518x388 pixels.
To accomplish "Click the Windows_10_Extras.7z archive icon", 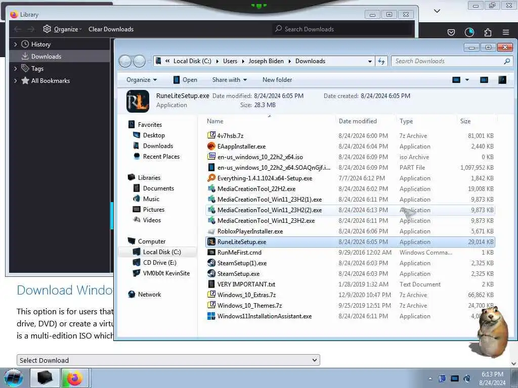I will tap(211, 295).
